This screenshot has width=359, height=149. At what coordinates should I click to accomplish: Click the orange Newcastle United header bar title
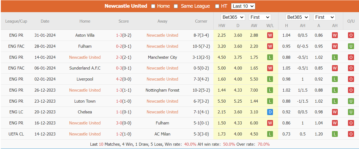tap(126, 6)
